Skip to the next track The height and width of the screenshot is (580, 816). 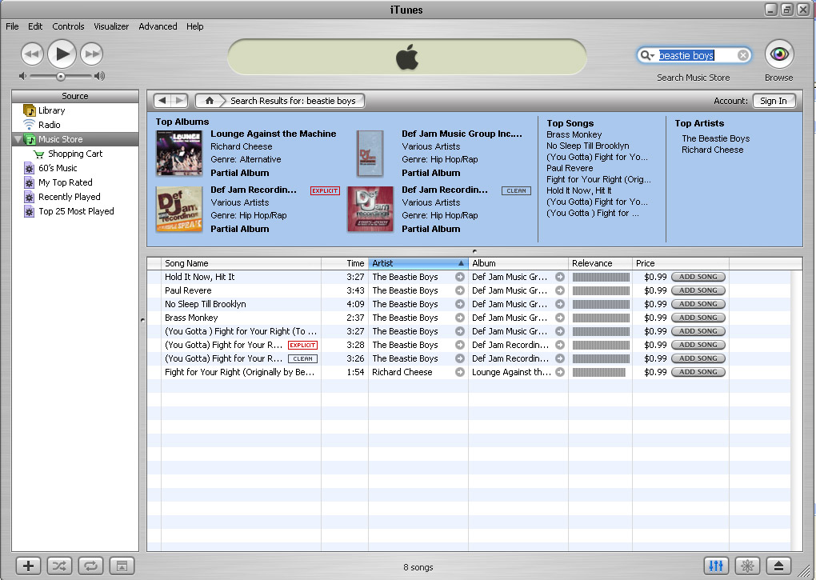pos(91,54)
